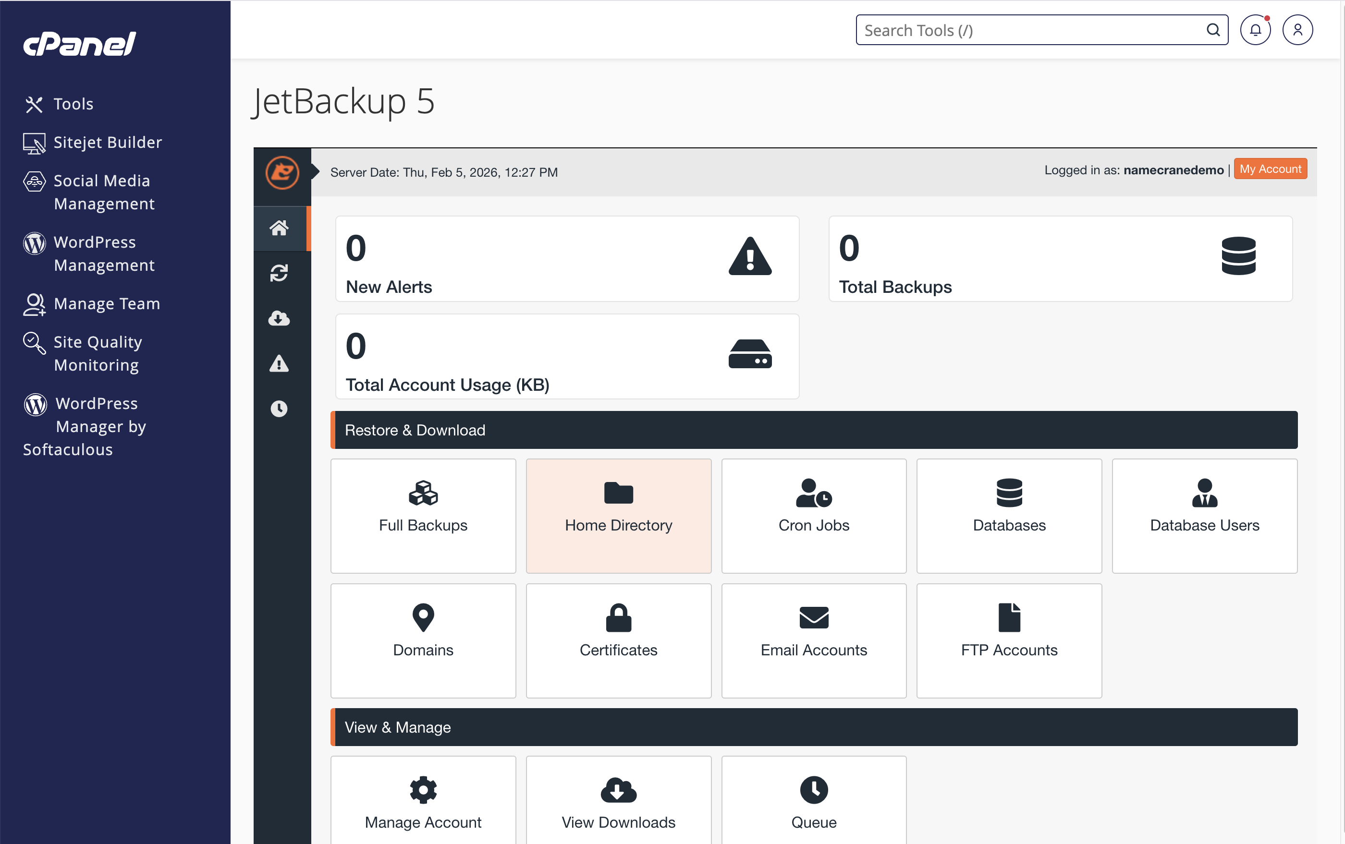
Task: Open the user account icon top right
Action: (x=1298, y=30)
